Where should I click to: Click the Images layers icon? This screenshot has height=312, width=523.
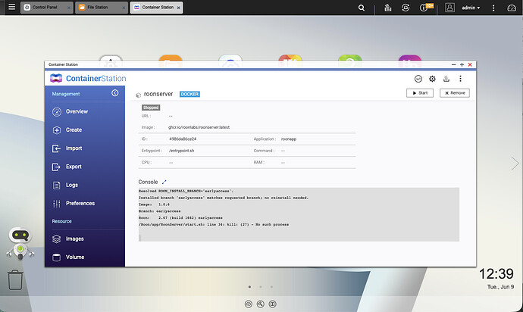[56, 239]
